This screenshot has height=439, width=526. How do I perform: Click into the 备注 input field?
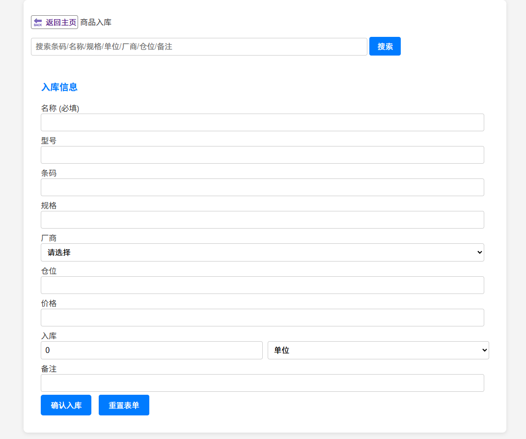click(262, 383)
